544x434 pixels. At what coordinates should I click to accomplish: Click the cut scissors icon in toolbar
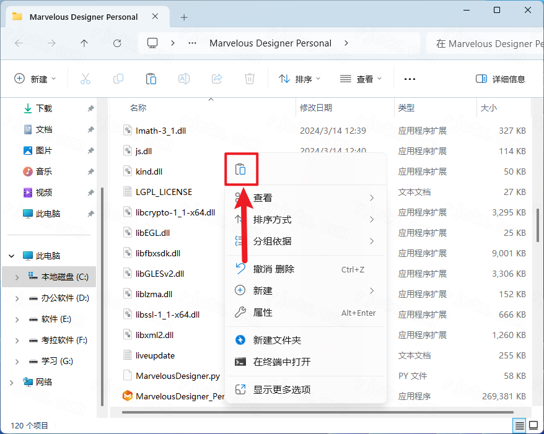(x=86, y=79)
